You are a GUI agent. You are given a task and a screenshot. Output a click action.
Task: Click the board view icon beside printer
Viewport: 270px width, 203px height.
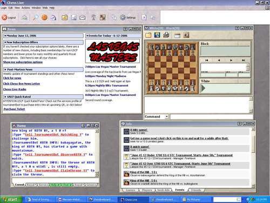tap(178, 35)
